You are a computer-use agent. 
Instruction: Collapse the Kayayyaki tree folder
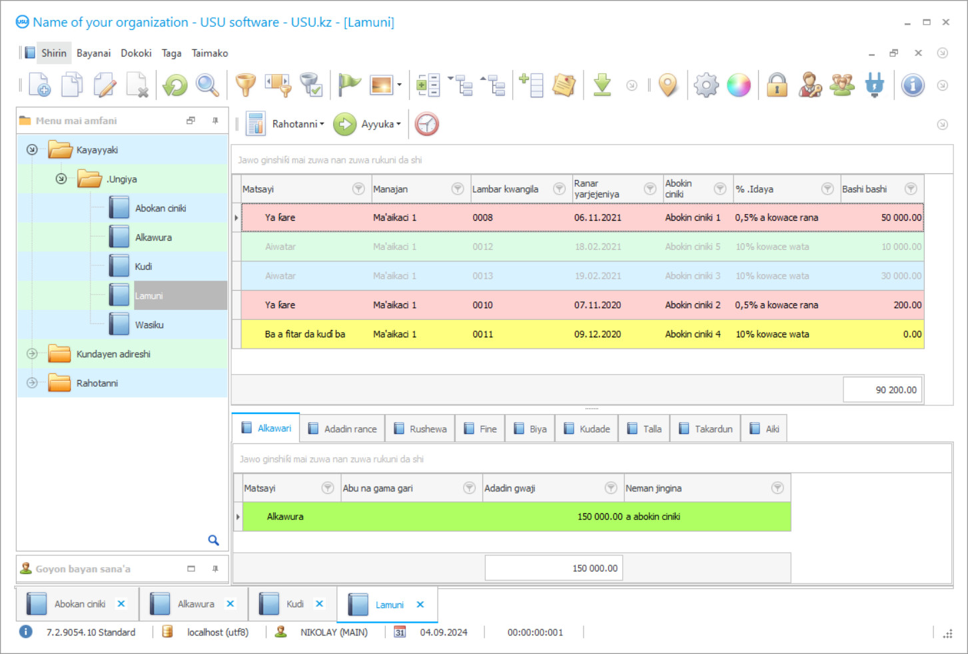[32, 150]
